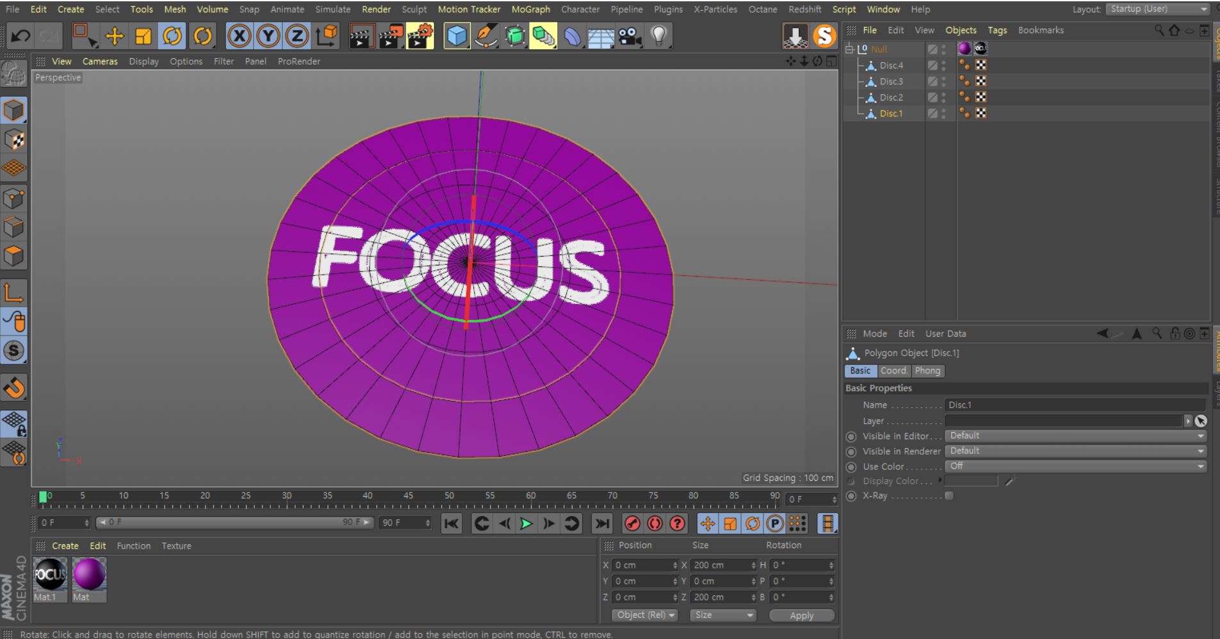1220x639 pixels.
Task: Add a Cube primitive object
Action: pyautogui.click(x=457, y=36)
